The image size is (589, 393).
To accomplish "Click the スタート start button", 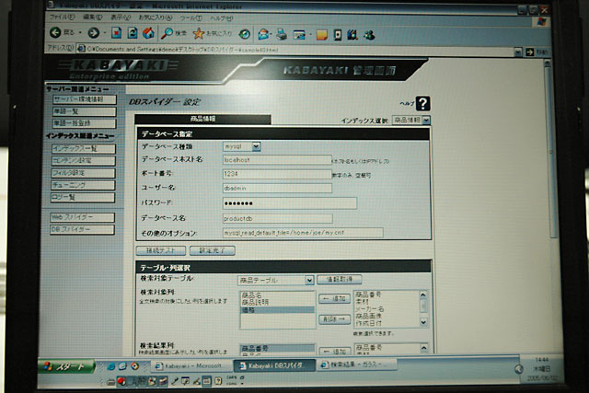I will [x=67, y=366].
